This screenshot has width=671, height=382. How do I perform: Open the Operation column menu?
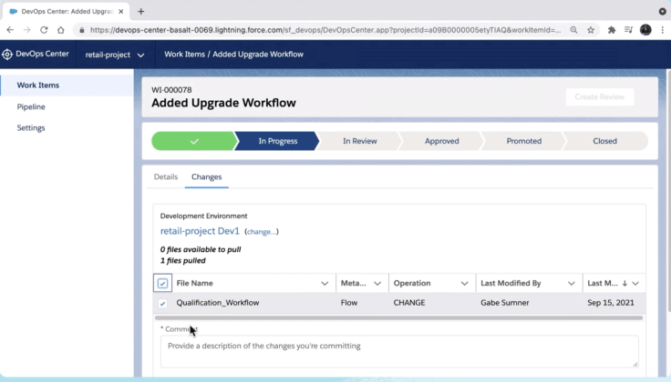tap(464, 284)
